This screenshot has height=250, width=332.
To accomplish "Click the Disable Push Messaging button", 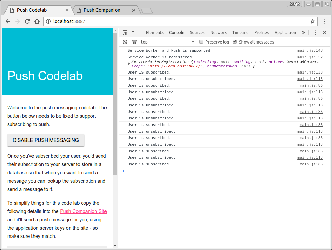I will point(46,140).
